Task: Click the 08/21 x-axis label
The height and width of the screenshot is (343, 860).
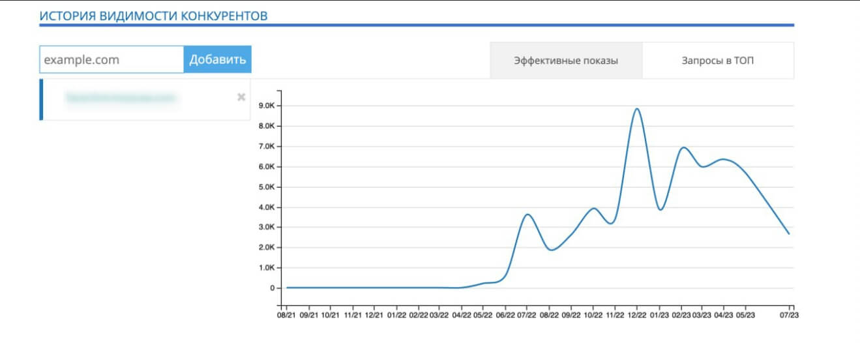Action: pos(286,315)
